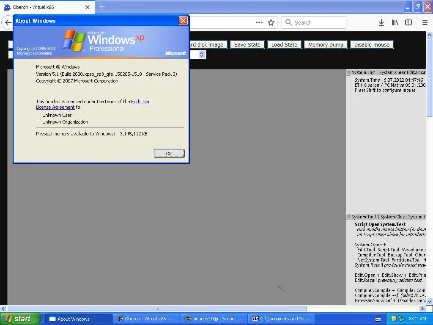Click the vertical scrollbar thumb

point(430,78)
